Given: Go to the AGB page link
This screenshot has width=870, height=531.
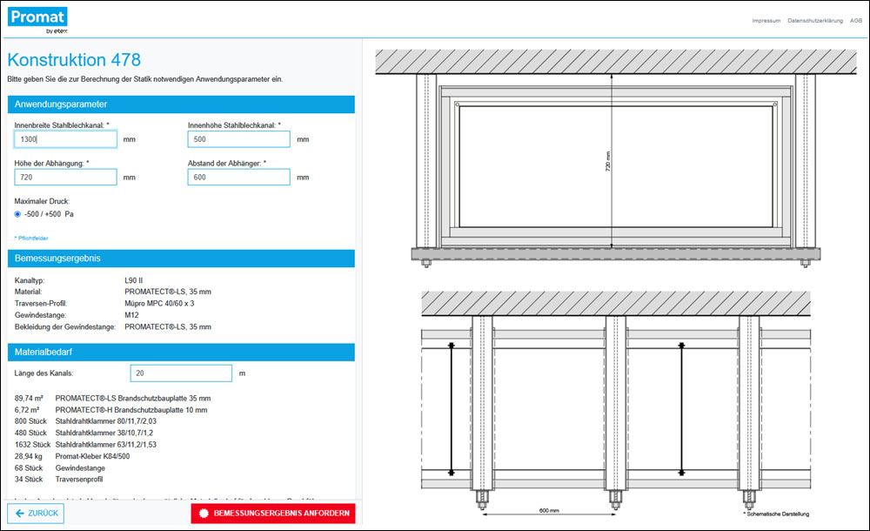Looking at the screenshot, I should pyautogui.click(x=855, y=20).
